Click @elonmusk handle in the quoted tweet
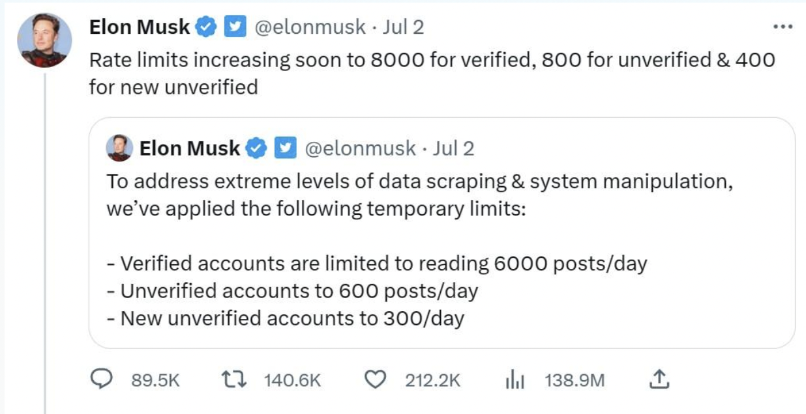This screenshot has height=414, width=806. 359,148
